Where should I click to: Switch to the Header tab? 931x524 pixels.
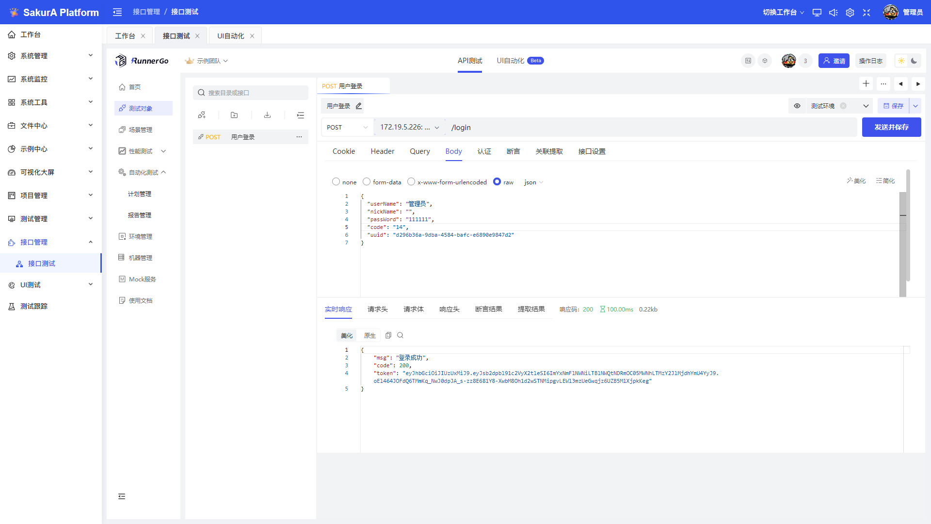[382, 151]
